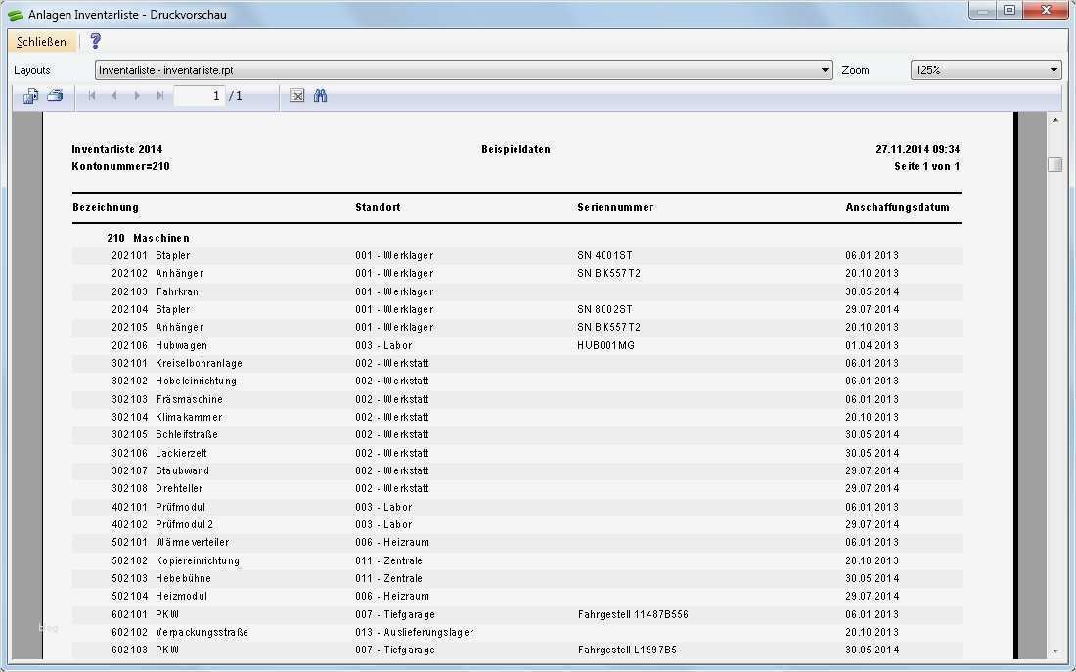Click the vertical scrollbar thumb
Screen dimensions: 1076x672
pos(1054,164)
